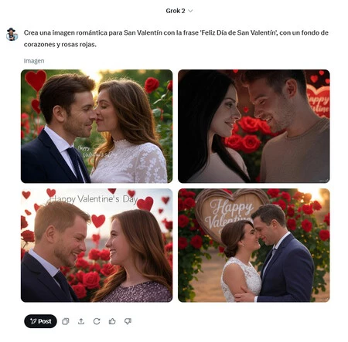Click the Happy Valentine's Day caption text in the image
The height and width of the screenshot is (342, 348).
coord(94,199)
